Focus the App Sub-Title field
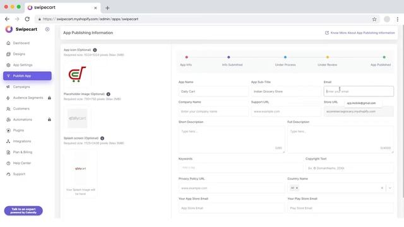Screen dimensions: 404x227 (286, 91)
